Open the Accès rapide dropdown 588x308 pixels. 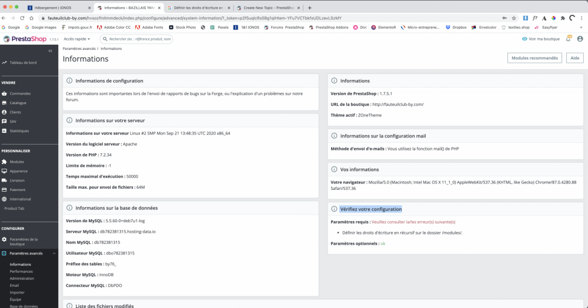pos(76,39)
